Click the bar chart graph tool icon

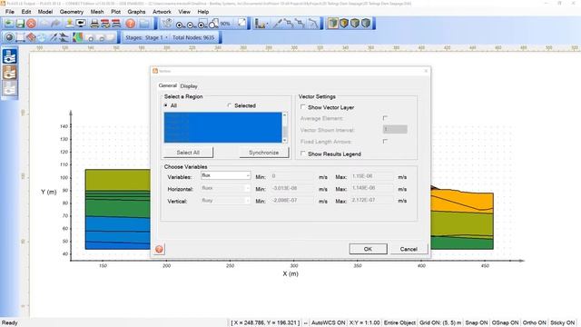click(x=260, y=24)
